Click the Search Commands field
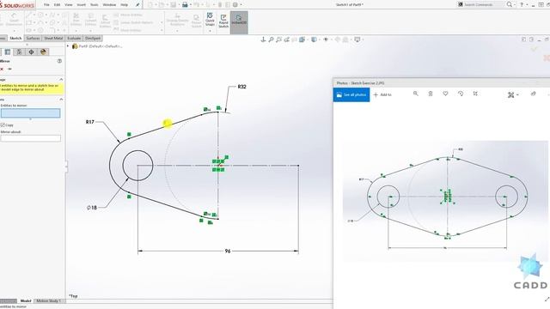The image size is (550, 309). point(482,5)
